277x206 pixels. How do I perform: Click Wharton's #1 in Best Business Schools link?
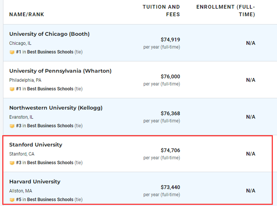tap(45, 89)
